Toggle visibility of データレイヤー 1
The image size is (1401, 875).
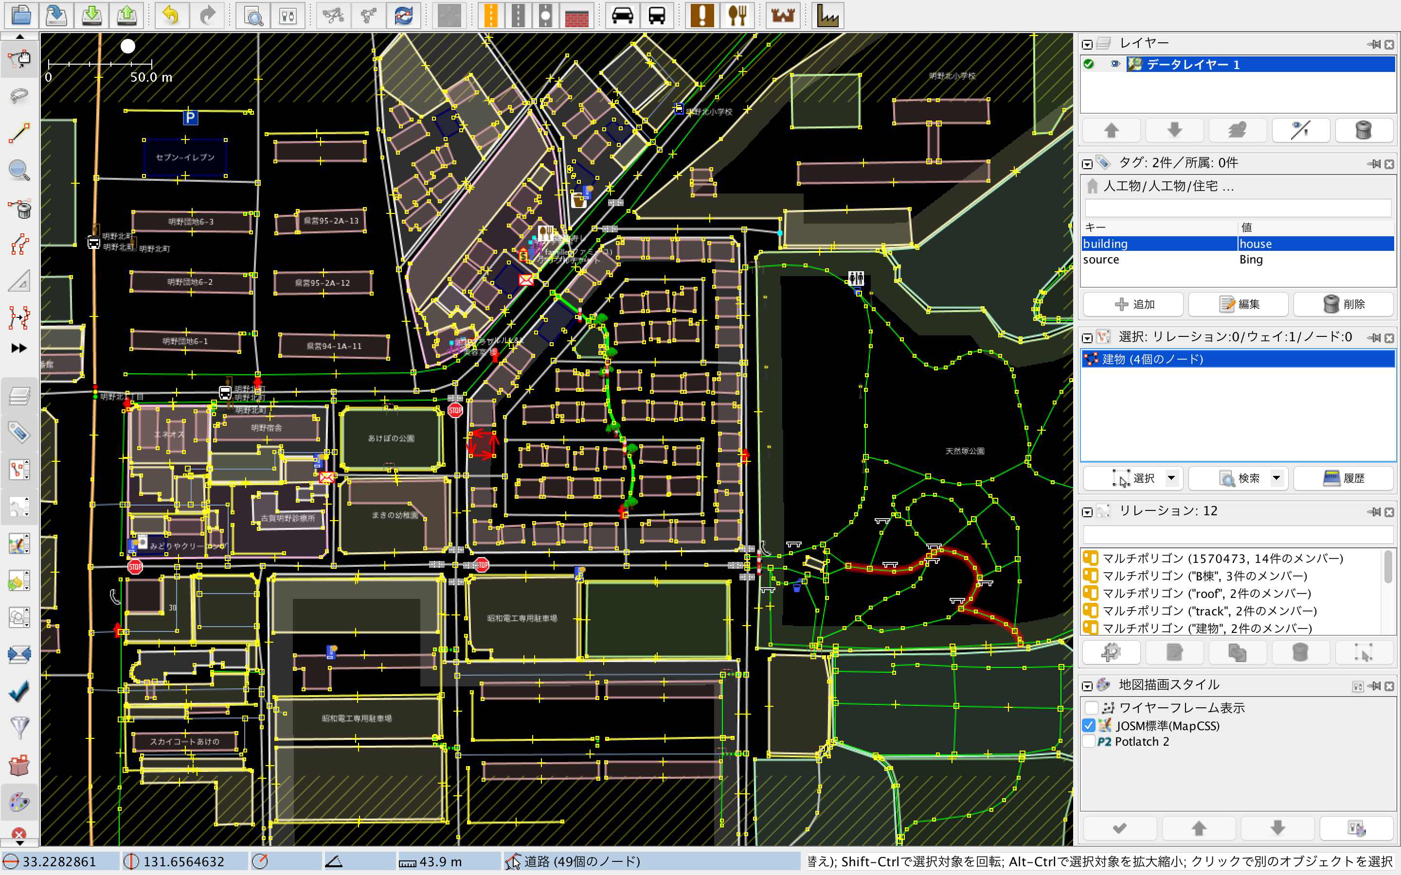(1115, 64)
